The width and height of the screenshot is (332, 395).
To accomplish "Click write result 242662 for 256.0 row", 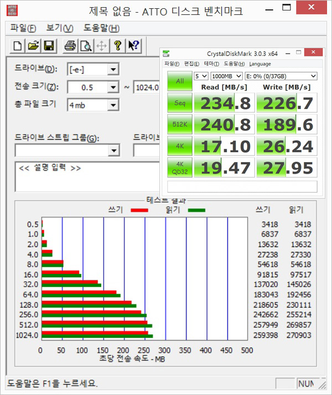I will click(x=266, y=315).
